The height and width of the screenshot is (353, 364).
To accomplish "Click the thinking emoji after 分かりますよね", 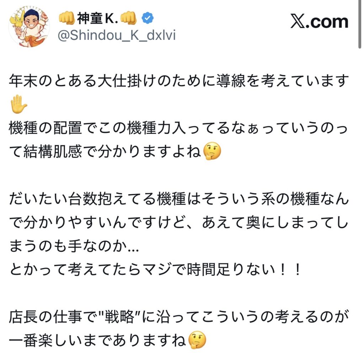I will [212, 152].
